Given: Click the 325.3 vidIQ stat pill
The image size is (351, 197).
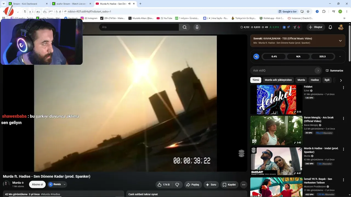Looking at the screenshot, I should tap(322, 57).
